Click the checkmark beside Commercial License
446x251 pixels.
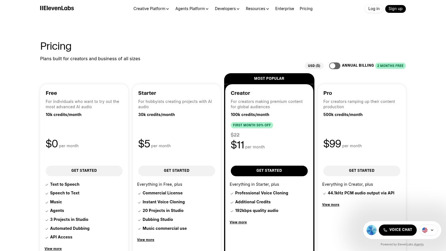tap(139, 193)
